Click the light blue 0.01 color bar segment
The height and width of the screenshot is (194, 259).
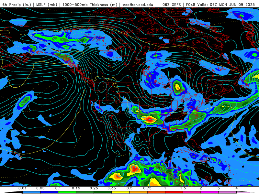click(x=31, y=192)
